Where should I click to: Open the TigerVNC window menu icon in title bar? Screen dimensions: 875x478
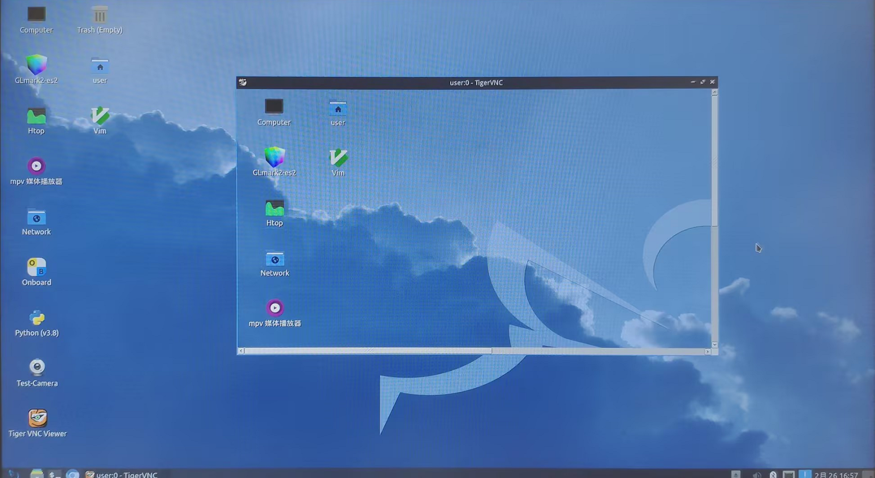pyautogui.click(x=243, y=83)
